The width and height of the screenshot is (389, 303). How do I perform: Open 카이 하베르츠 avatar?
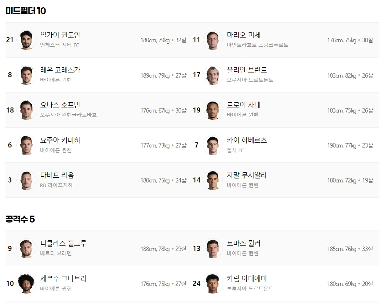tap(213, 145)
